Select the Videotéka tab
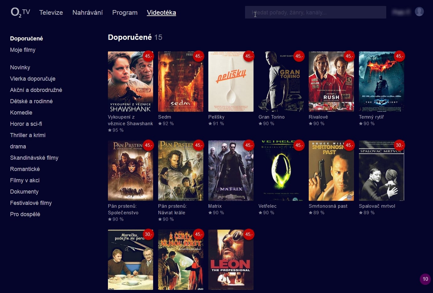 [161, 13]
